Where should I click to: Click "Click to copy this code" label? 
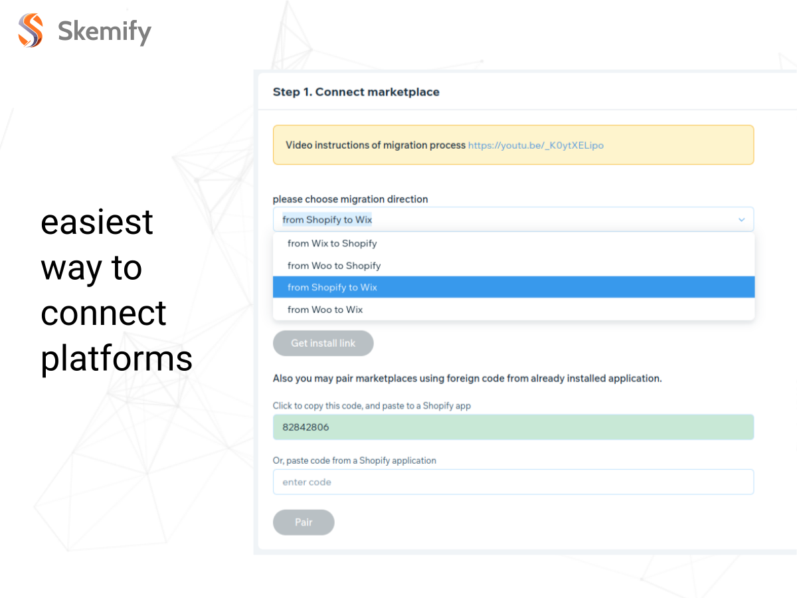point(372,405)
